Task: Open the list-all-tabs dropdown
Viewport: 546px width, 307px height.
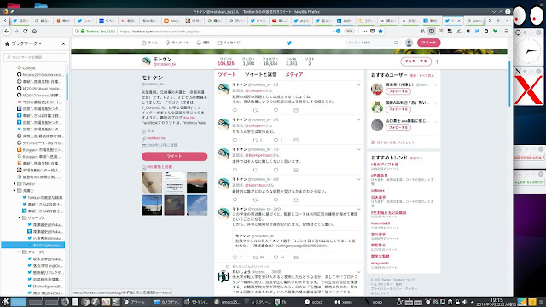Action: tap(507, 20)
